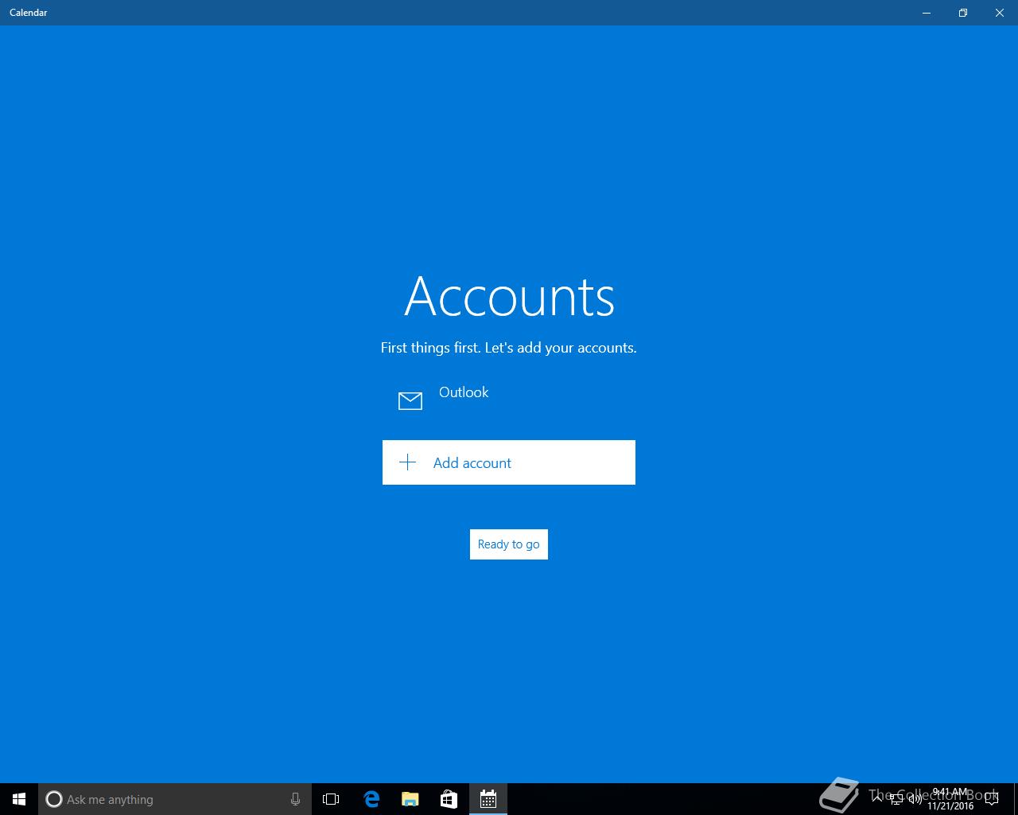Click the Calendar app taskbar icon
The width and height of the screenshot is (1018, 815).
click(x=488, y=799)
